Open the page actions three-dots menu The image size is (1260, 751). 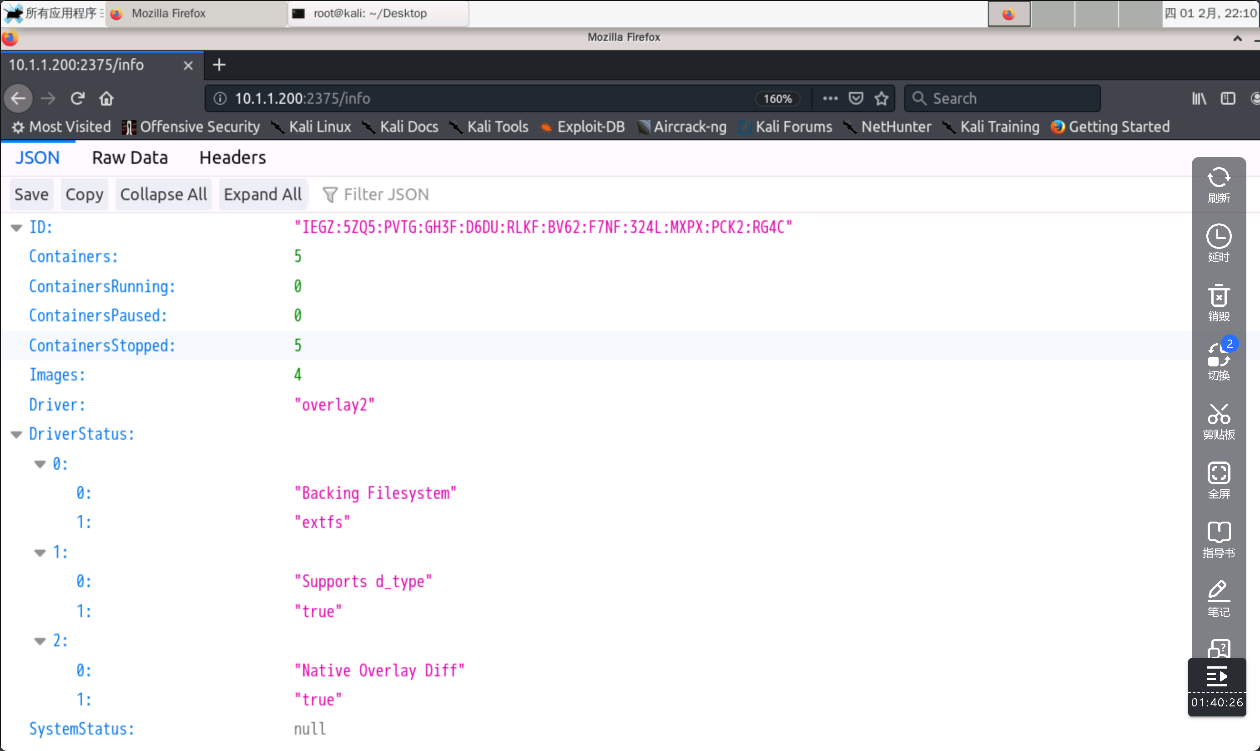pos(830,98)
